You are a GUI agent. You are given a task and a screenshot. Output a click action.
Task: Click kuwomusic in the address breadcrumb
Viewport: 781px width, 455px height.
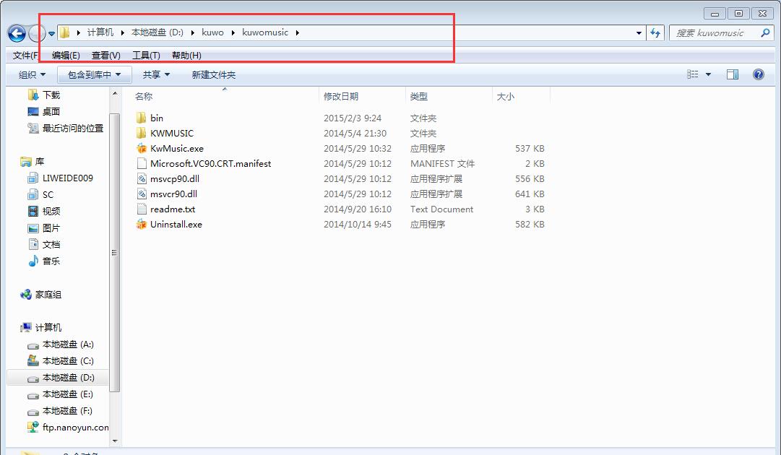click(265, 32)
